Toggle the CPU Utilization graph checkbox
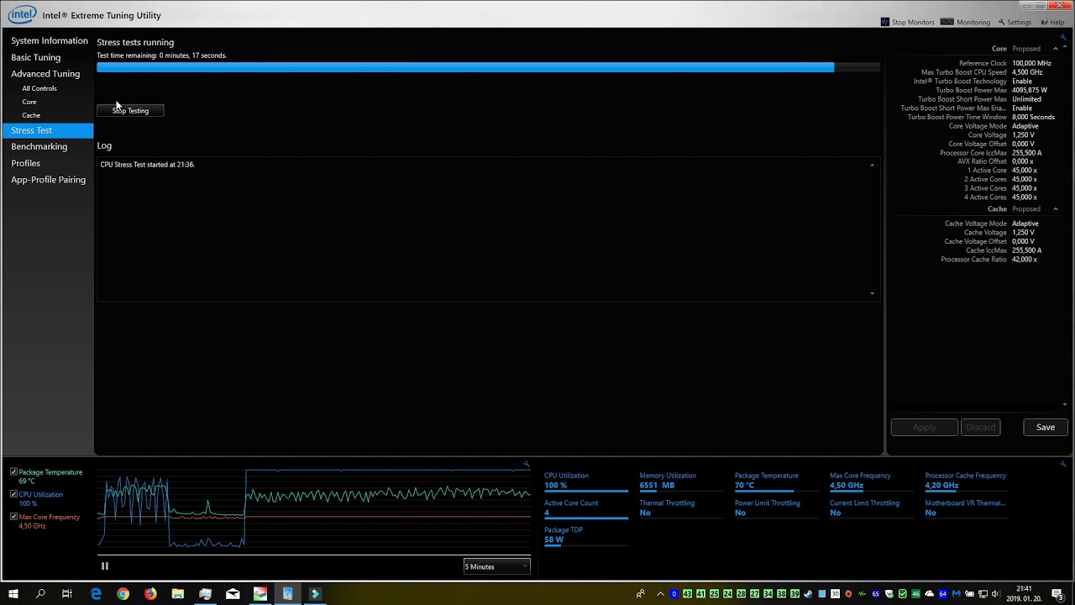 click(13, 494)
